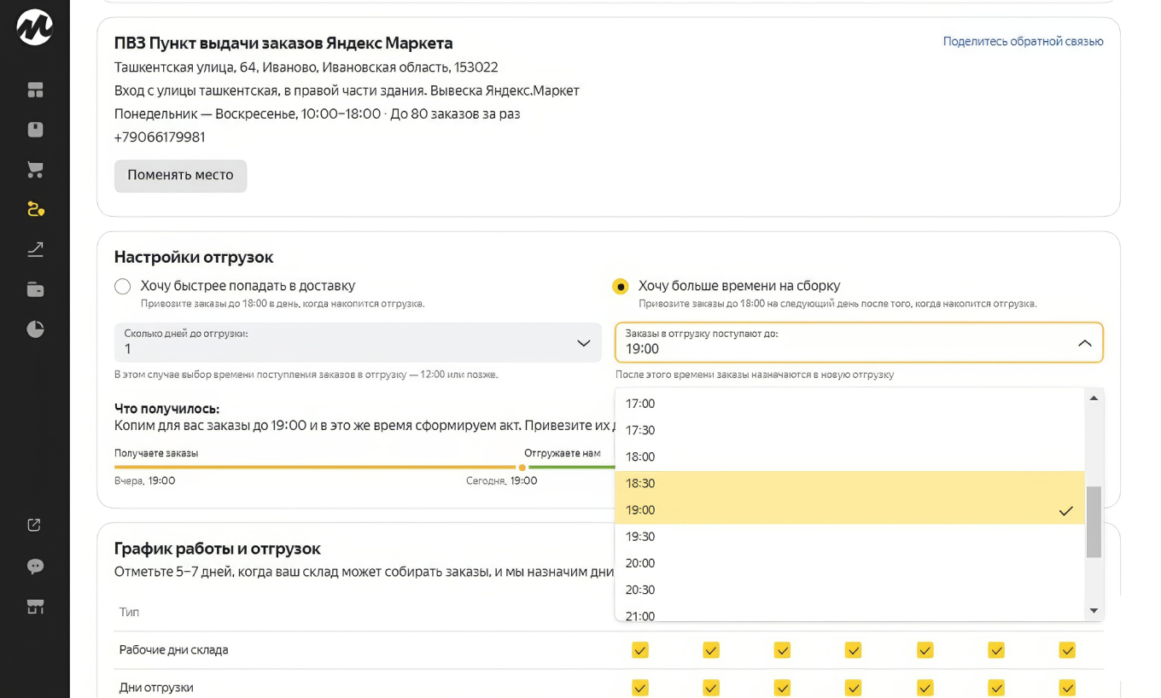Click the time list scrollbar up arrow
Viewport: 1161px width, 698px height.
pos(1094,398)
